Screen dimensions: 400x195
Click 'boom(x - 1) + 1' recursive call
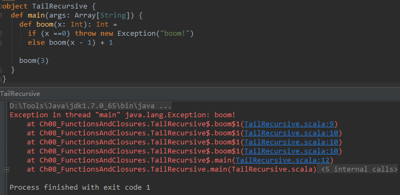pos(81,43)
